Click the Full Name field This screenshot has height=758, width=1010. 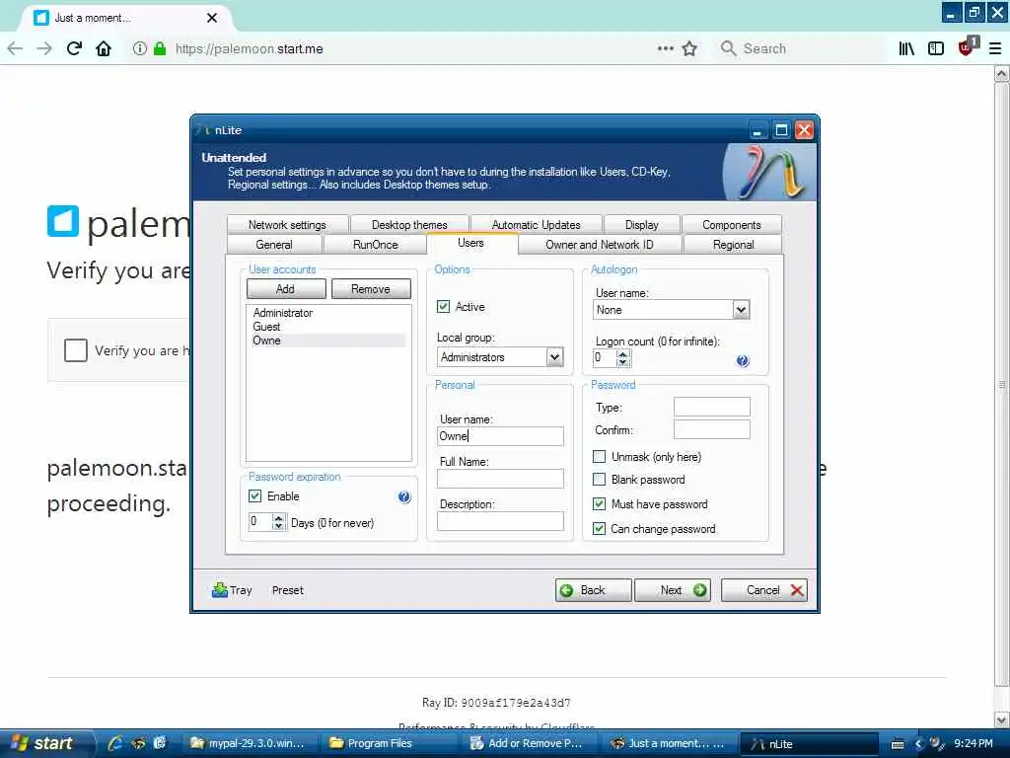click(x=500, y=479)
